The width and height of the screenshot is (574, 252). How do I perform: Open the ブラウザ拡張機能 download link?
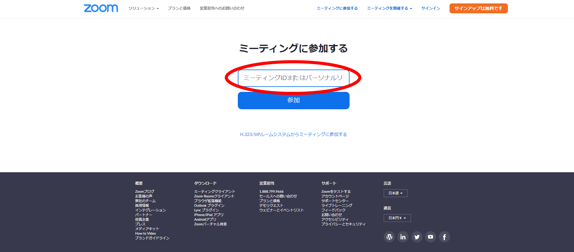coord(208,201)
